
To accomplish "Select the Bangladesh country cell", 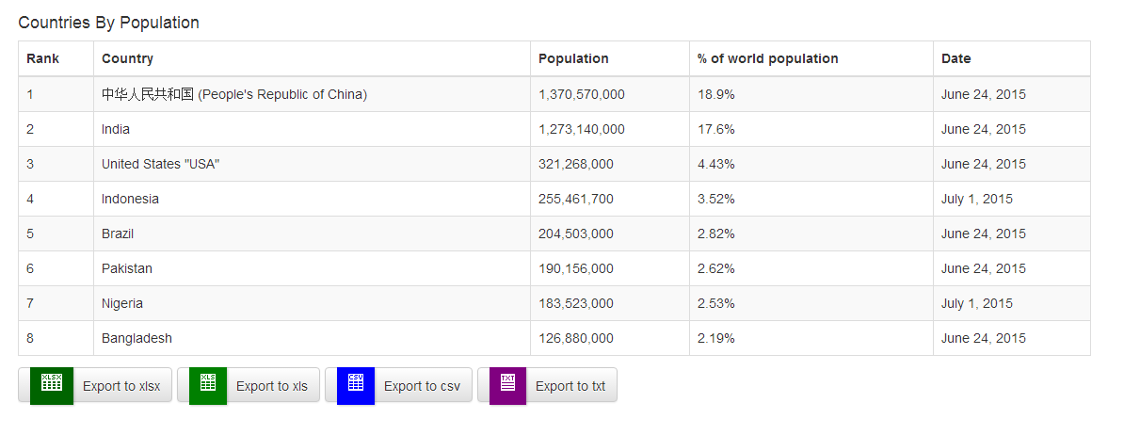I will pyautogui.click(x=312, y=338).
